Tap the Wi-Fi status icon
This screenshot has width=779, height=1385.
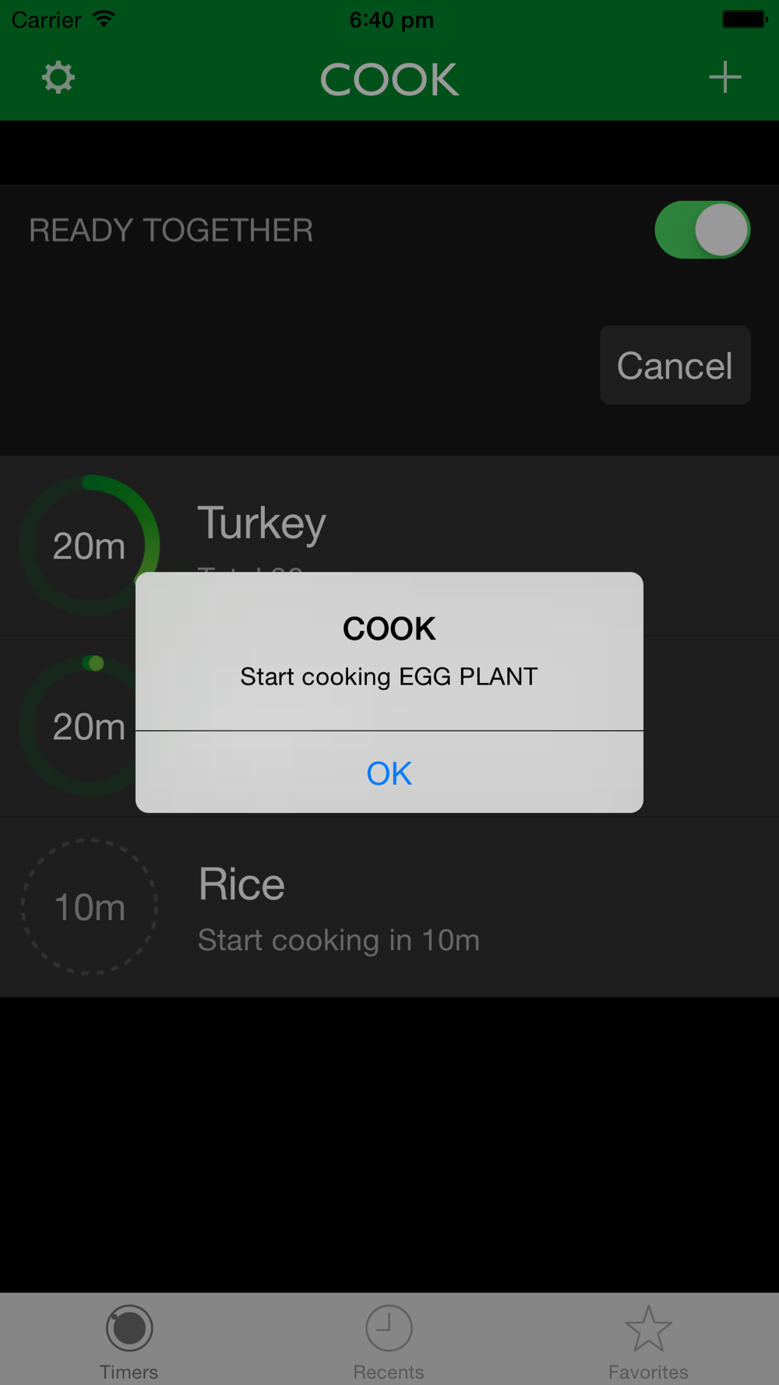coord(104,19)
